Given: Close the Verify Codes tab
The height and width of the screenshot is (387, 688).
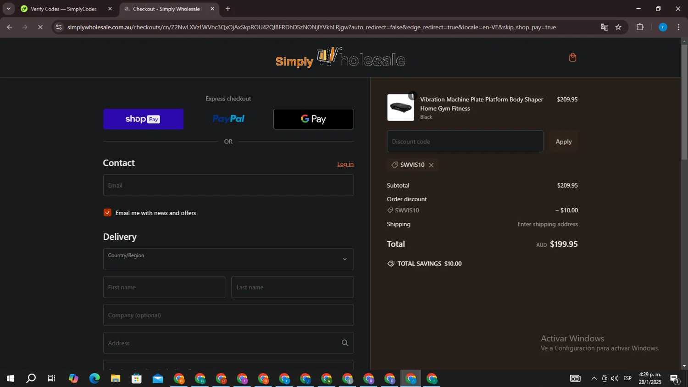Looking at the screenshot, I should click(x=110, y=9).
